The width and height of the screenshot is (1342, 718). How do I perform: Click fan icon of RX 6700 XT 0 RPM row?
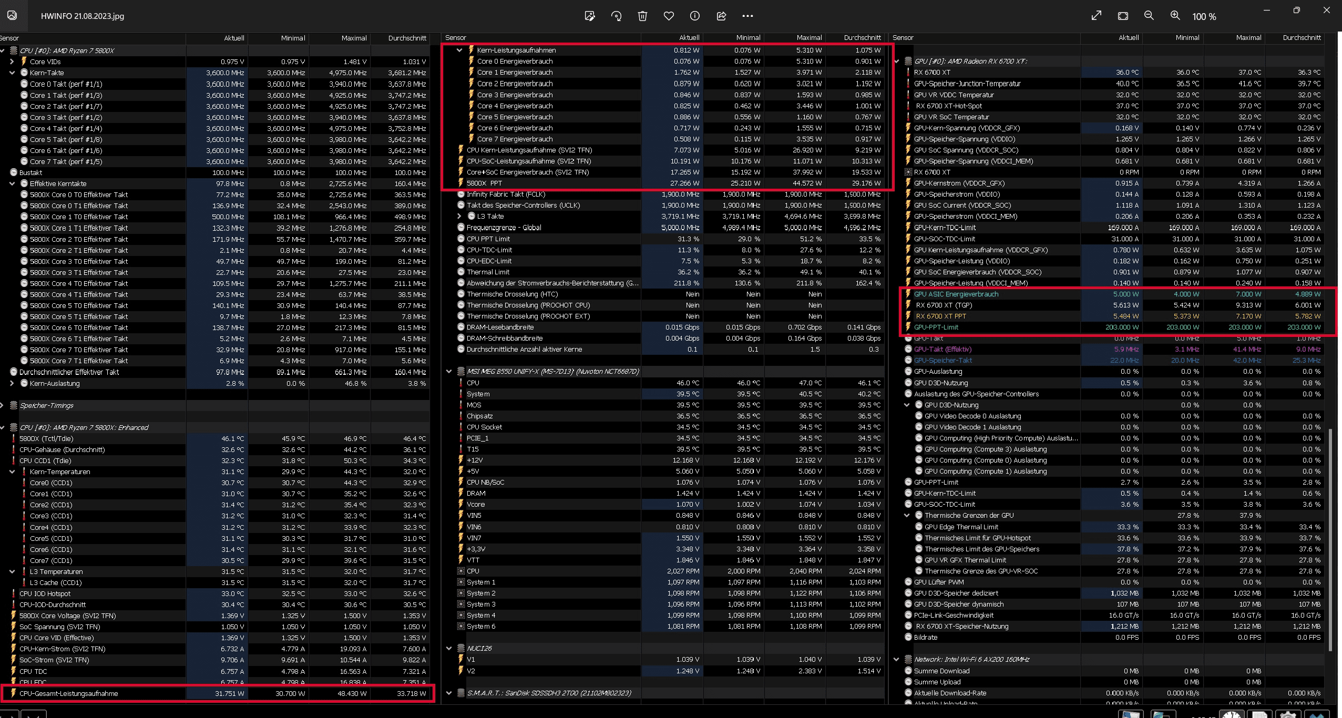tap(908, 172)
